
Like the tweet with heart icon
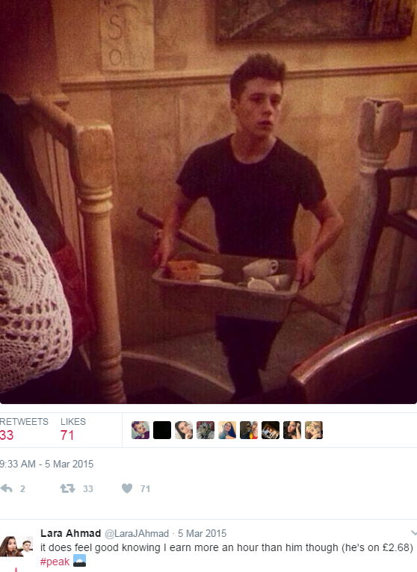click(127, 488)
